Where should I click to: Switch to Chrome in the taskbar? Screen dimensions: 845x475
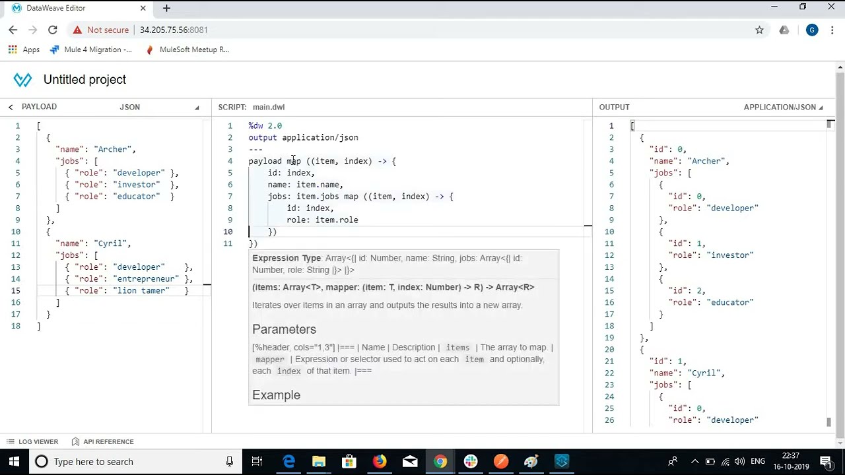(440, 462)
